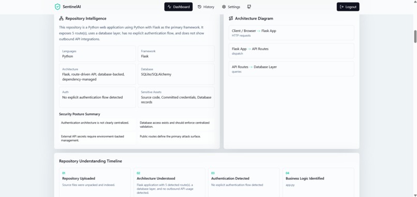Select the Languages Python card

point(97,54)
